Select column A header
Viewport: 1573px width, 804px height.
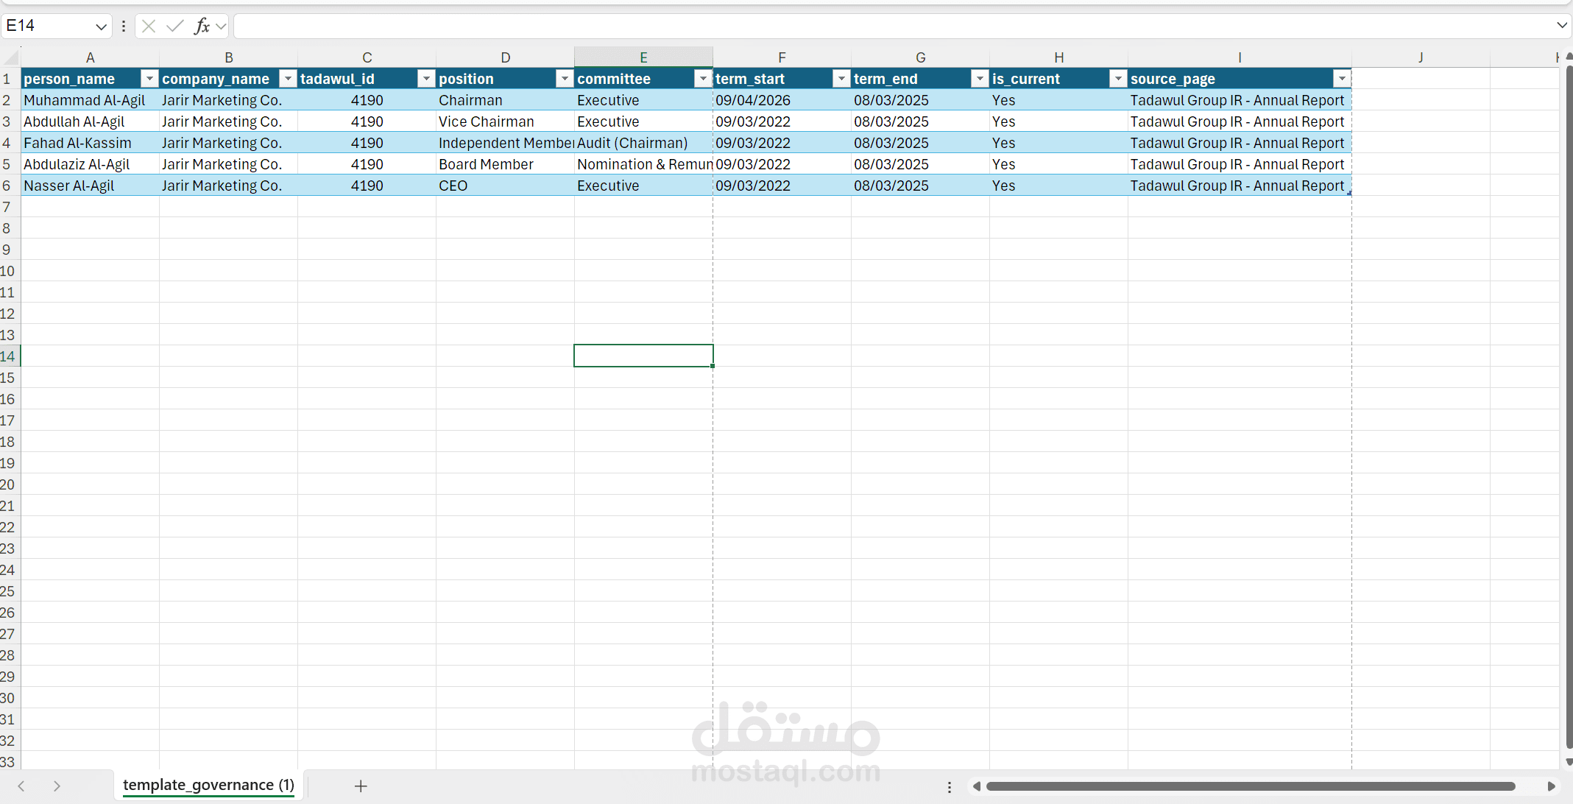coord(90,57)
